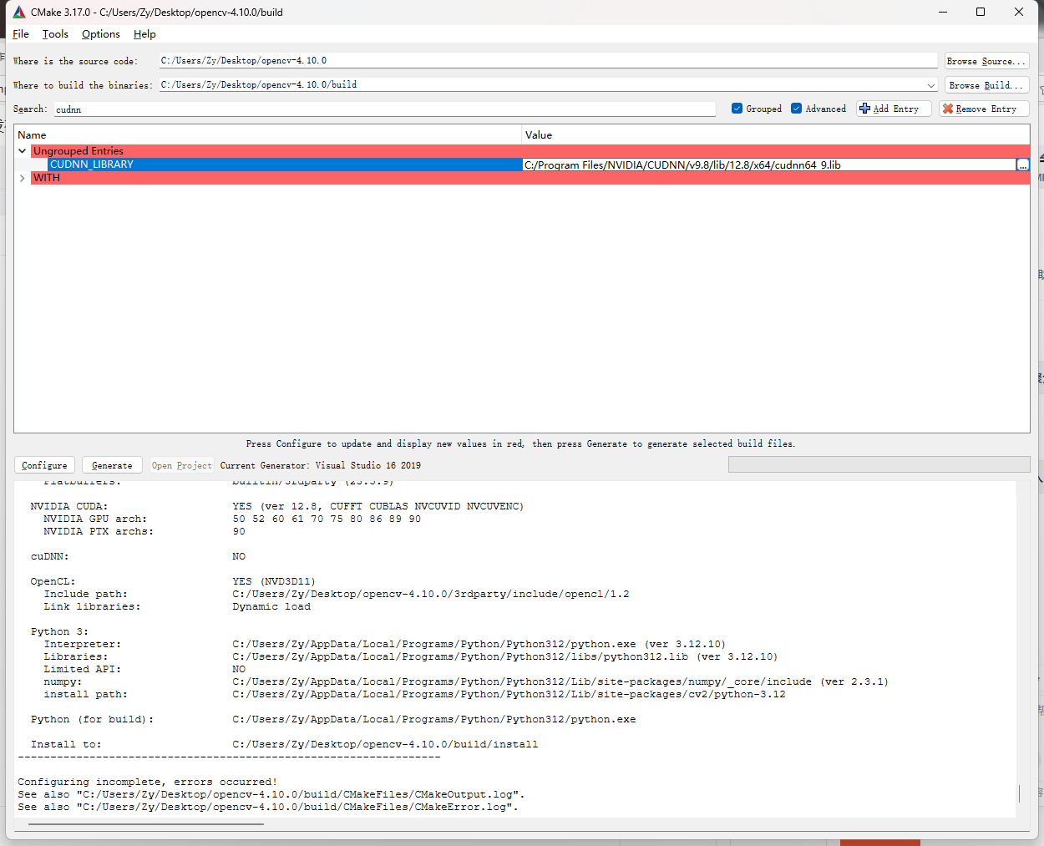Open file browser via ellipsis button for CUDNN_LIBRARY
Screen dimensions: 1044x846
tap(1022, 165)
